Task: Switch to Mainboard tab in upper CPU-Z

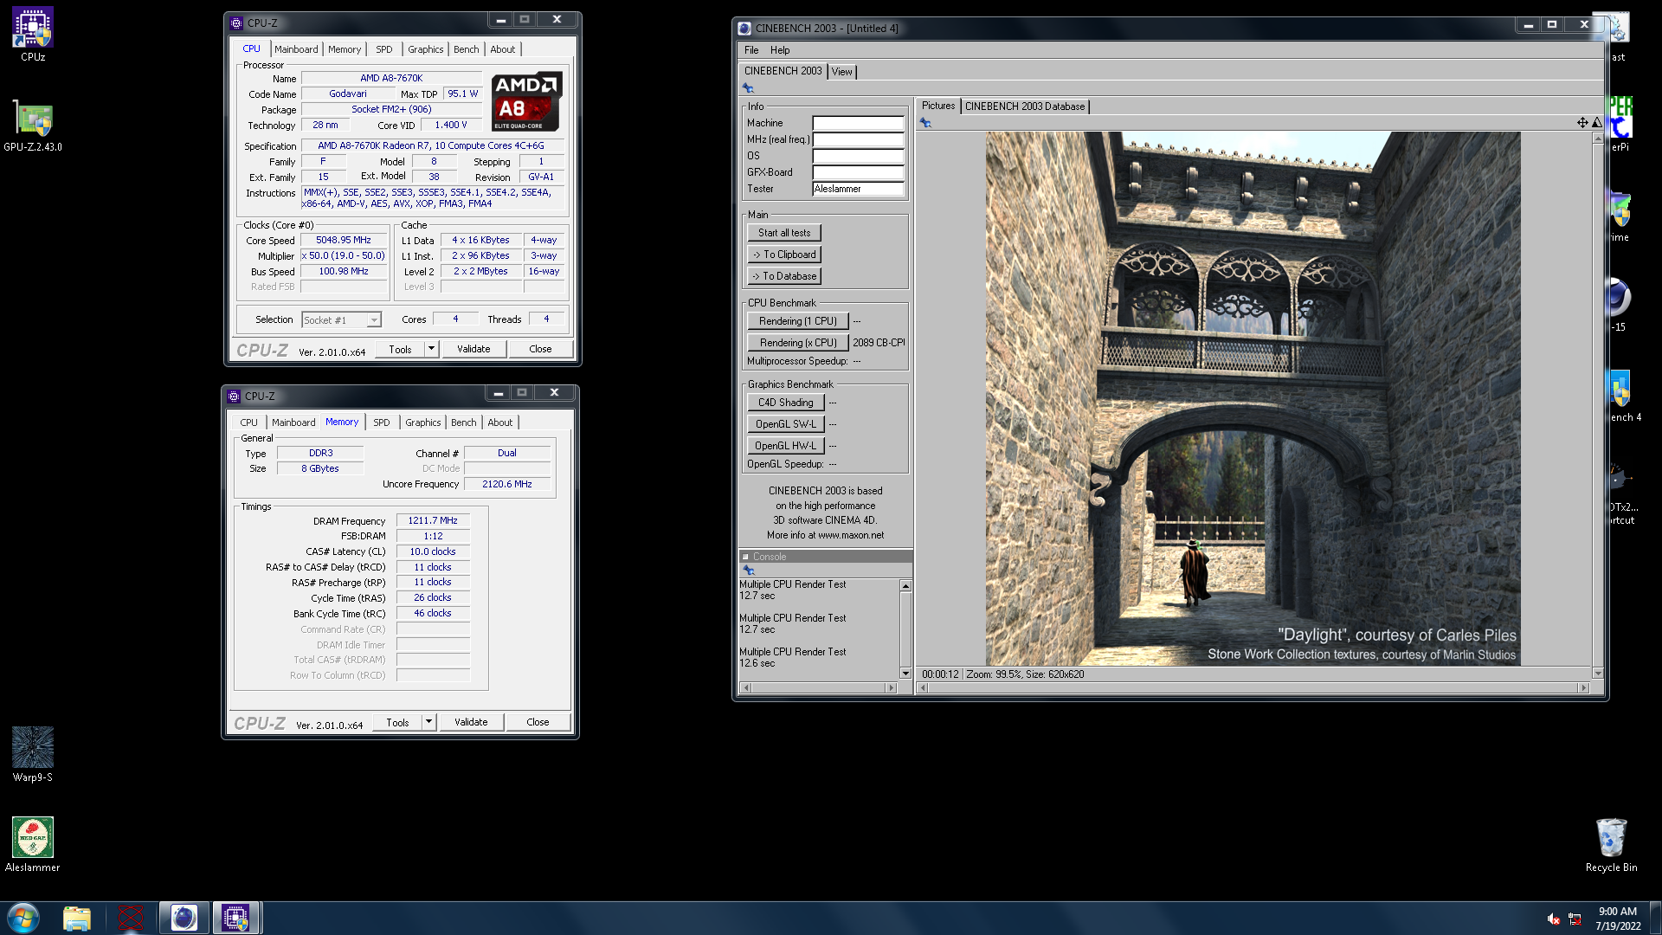Action: [x=296, y=49]
